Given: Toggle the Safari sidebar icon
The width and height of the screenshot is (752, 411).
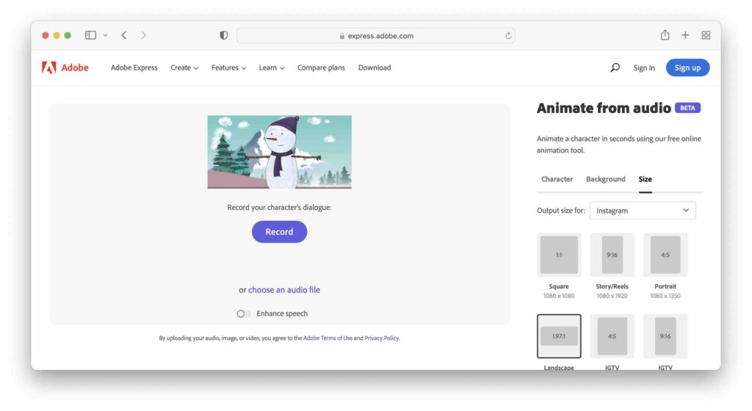Looking at the screenshot, I should click(90, 35).
